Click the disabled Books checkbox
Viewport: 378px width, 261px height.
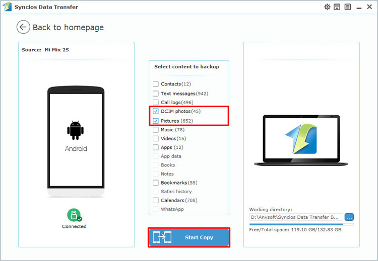pyautogui.click(x=156, y=165)
